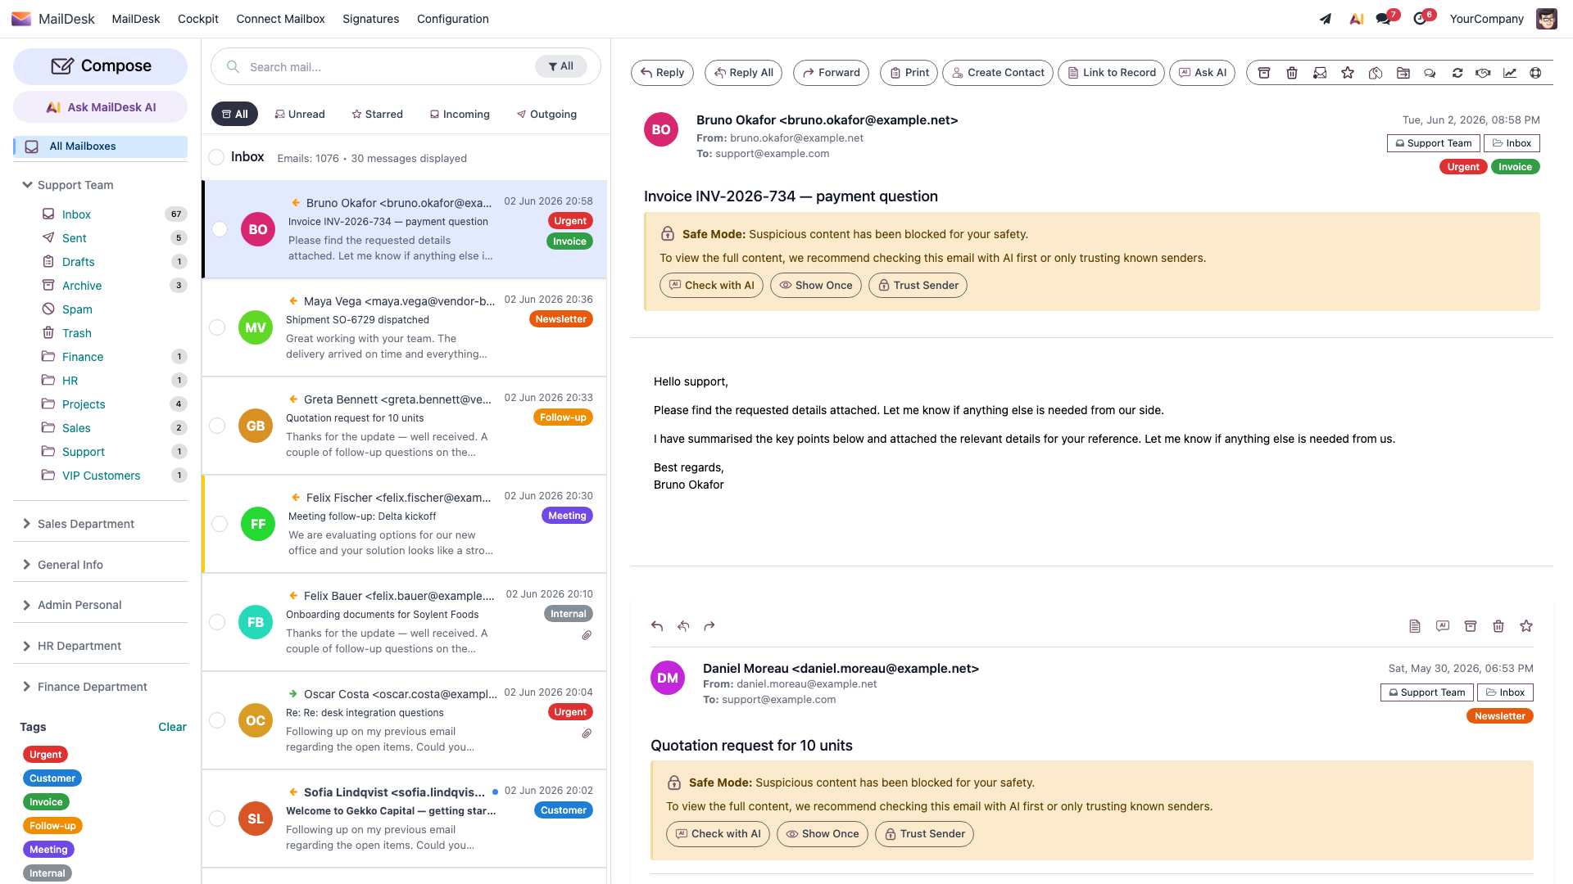Screen dimensions: 1573x884
Task: Expand the Finance Department mailbox group
Action: point(84,687)
